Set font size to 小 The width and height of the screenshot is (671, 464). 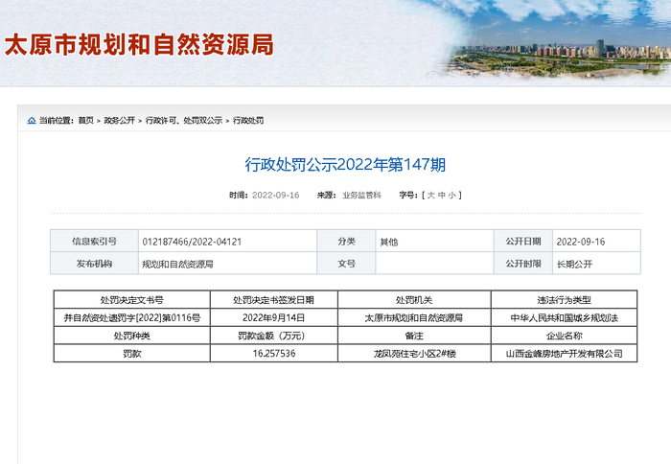pyautogui.click(x=451, y=196)
